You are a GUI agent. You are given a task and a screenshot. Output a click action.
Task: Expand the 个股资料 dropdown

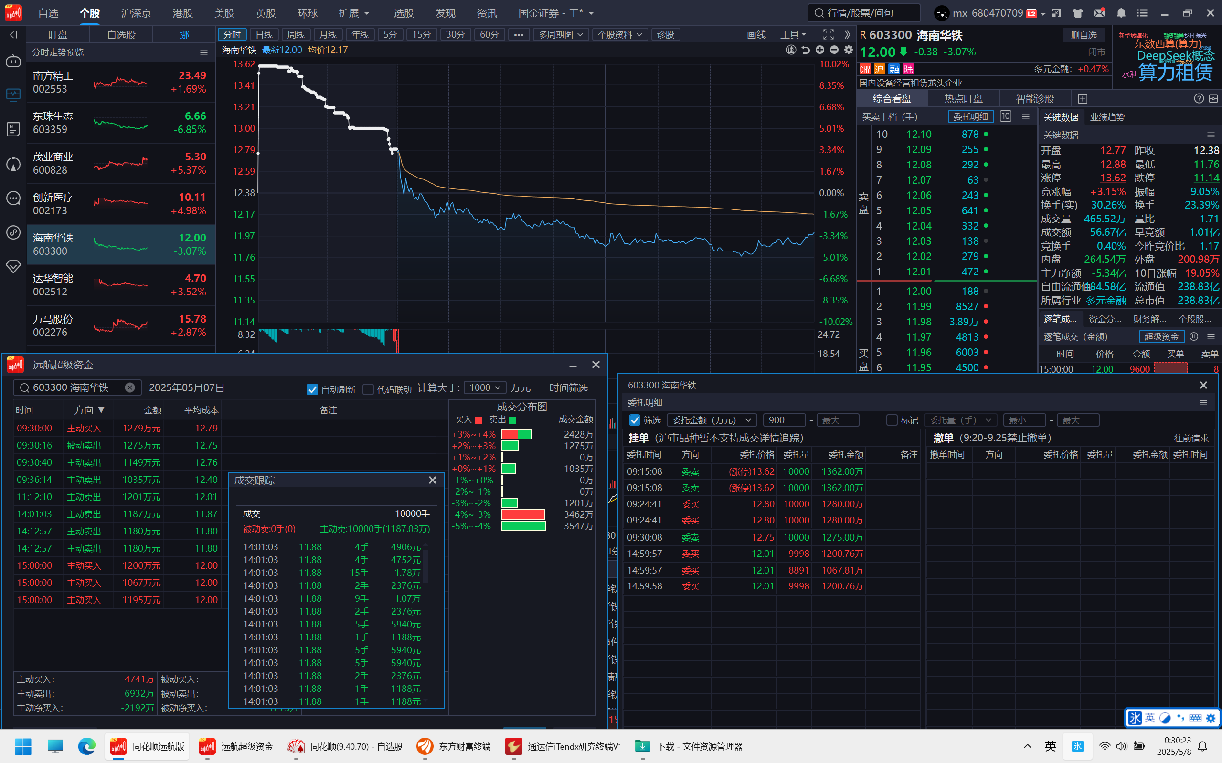[619, 34]
